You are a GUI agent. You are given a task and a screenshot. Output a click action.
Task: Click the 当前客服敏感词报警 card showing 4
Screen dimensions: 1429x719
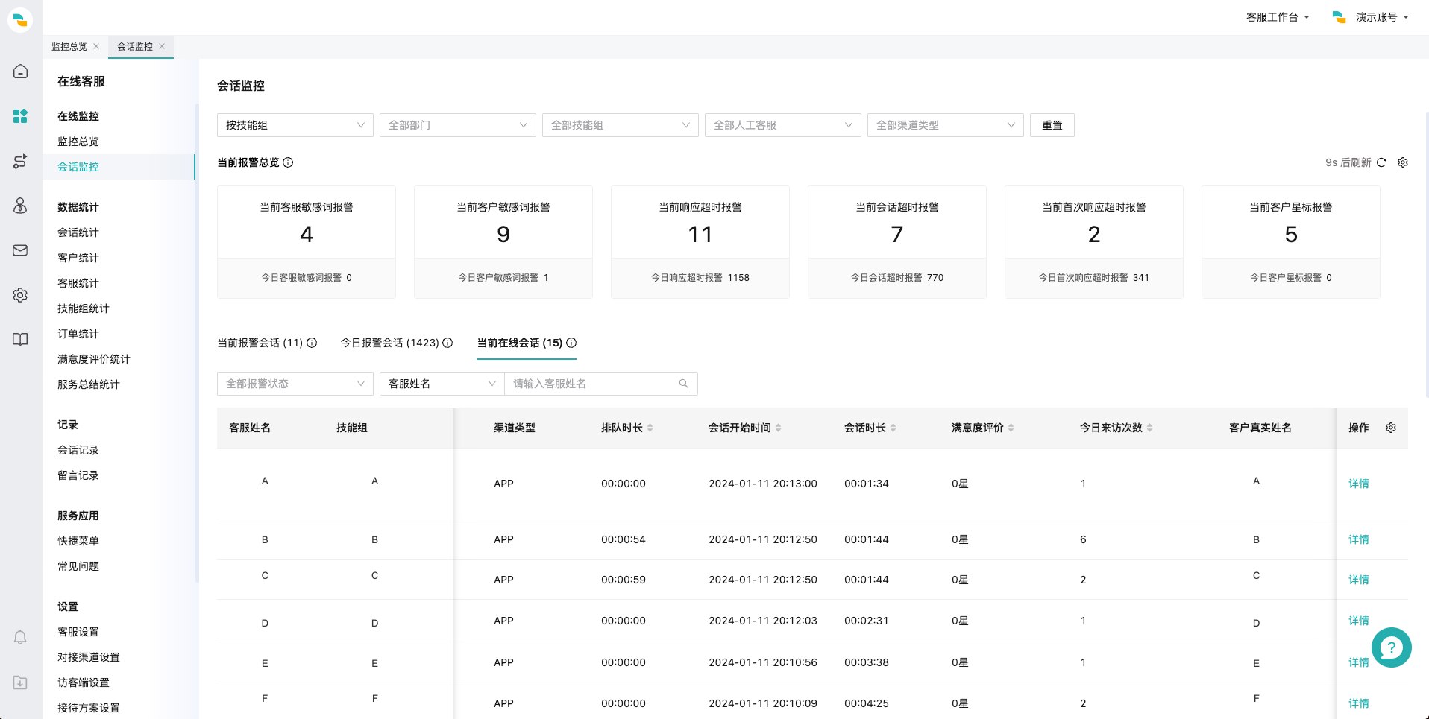point(307,241)
